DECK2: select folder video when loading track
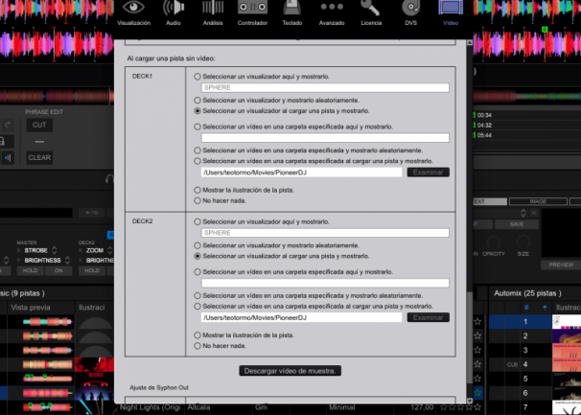This screenshot has width=581, height=415. point(198,307)
